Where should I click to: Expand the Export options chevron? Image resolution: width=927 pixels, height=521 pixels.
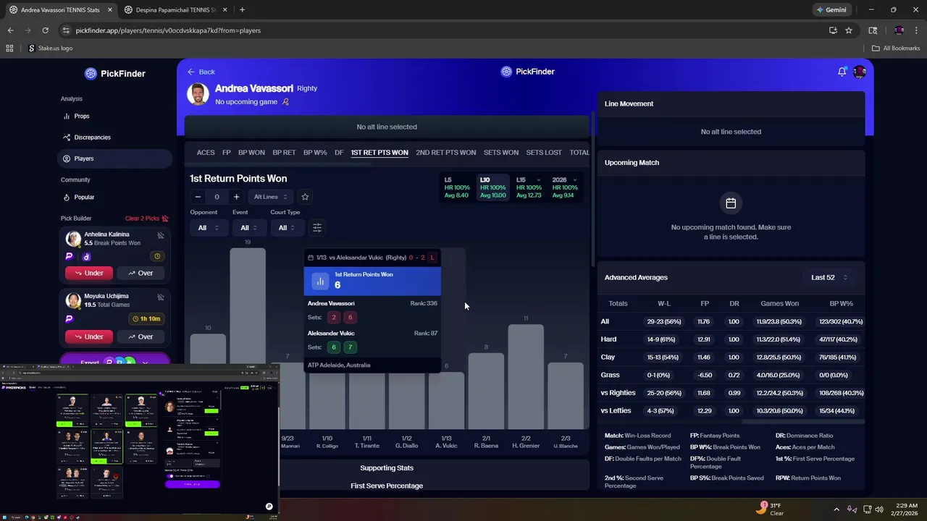[x=146, y=363]
